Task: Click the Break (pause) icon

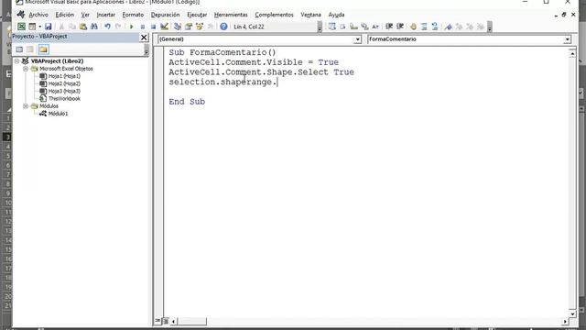Action: click(x=143, y=27)
